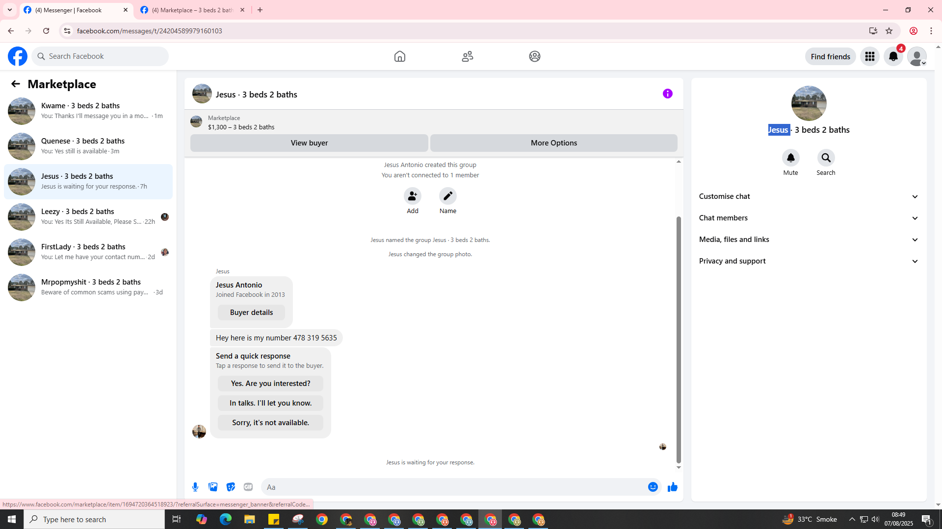The height and width of the screenshot is (529, 942).
Task: Select the Jesus conversation in list
Action: (88, 182)
